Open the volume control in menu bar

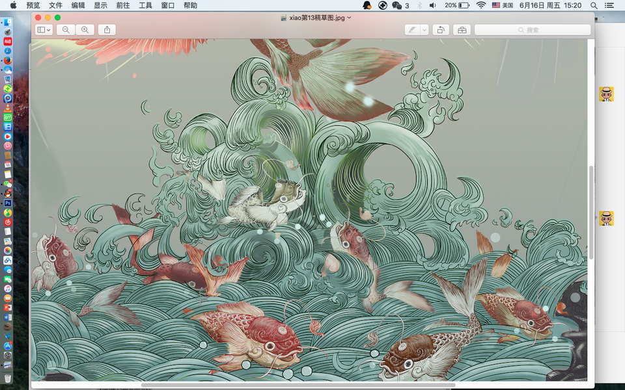(x=432, y=5)
